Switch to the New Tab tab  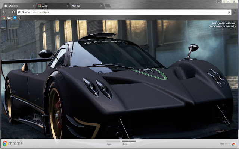point(87,6)
